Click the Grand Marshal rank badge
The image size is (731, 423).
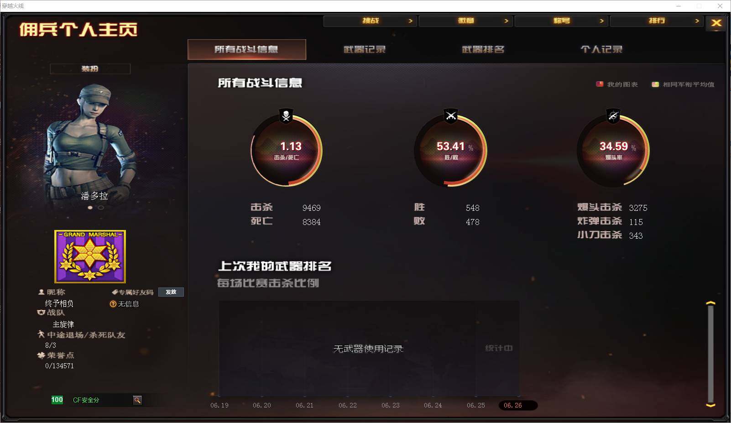point(90,256)
